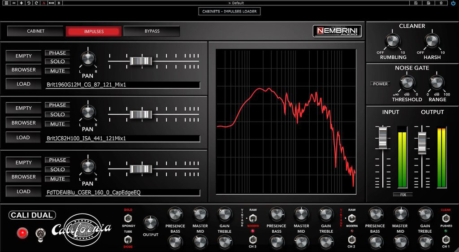Viewport: 459px width, 252px height.
Task: Click the amp OUTPUT knob
Action: pos(151,224)
